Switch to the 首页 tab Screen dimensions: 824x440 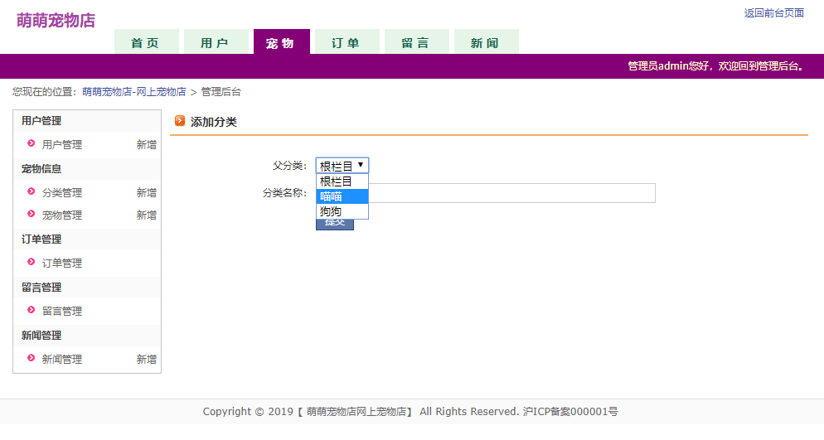pyautogui.click(x=147, y=41)
